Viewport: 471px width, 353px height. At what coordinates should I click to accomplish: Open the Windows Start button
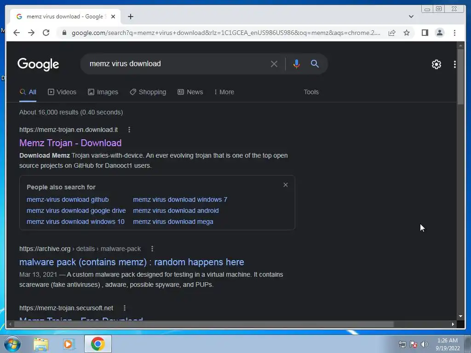12,344
